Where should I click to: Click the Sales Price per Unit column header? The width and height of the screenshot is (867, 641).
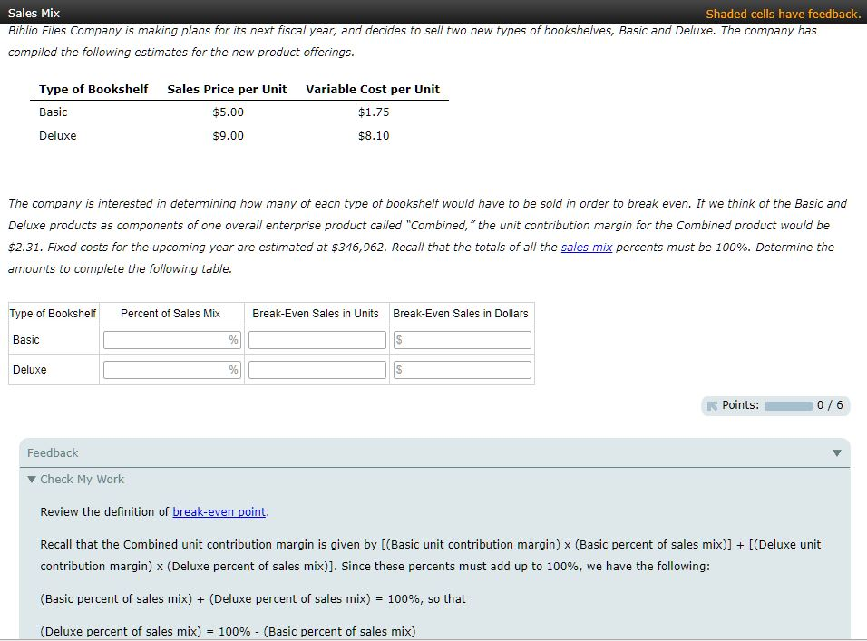[x=227, y=90]
